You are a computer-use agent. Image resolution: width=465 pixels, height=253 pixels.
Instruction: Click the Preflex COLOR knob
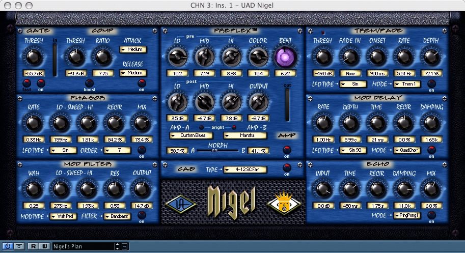point(258,57)
